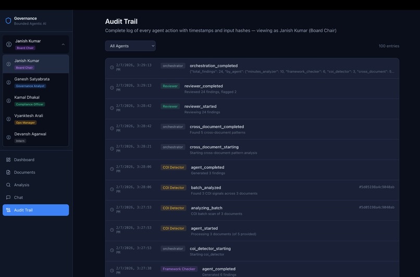Click 'Found 5 cross-document patterns' text
The width and height of the screenshot is (420, 277).
coord(217,133)
